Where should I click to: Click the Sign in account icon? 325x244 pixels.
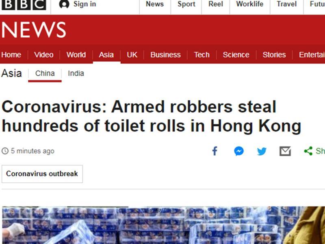[64, 4]
